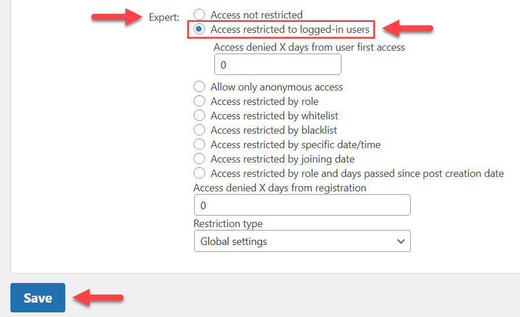Select 'Access restricted by specific date/time'

(199, 144)
